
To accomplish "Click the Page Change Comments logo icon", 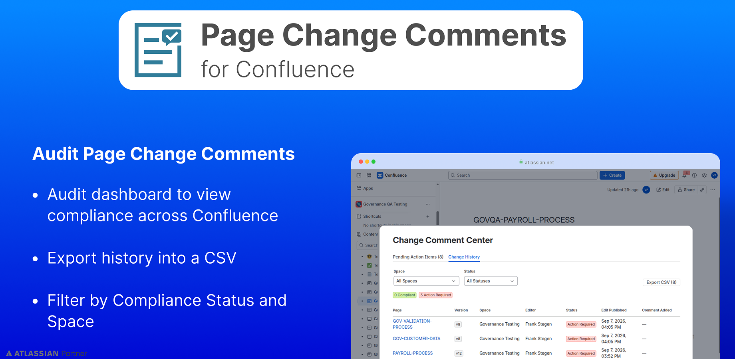I will [x=158, y=50].
